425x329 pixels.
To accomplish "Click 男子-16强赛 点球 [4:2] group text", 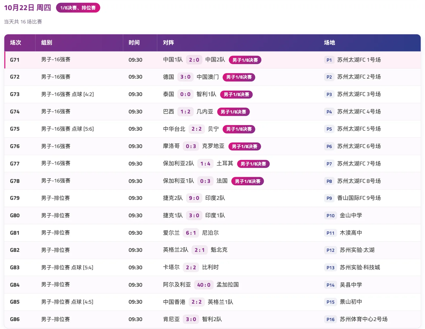I will pyautogui.click(x=67, y=94).
